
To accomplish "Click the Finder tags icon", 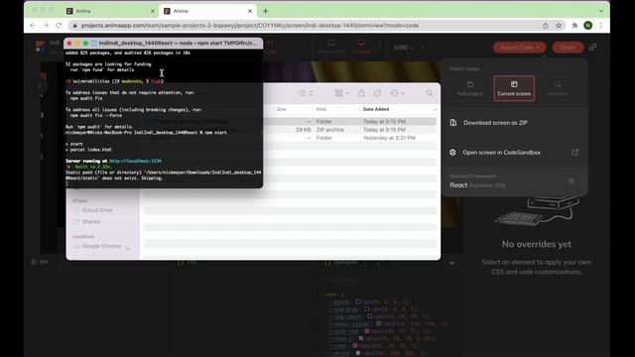I will (x=377, y=93).
